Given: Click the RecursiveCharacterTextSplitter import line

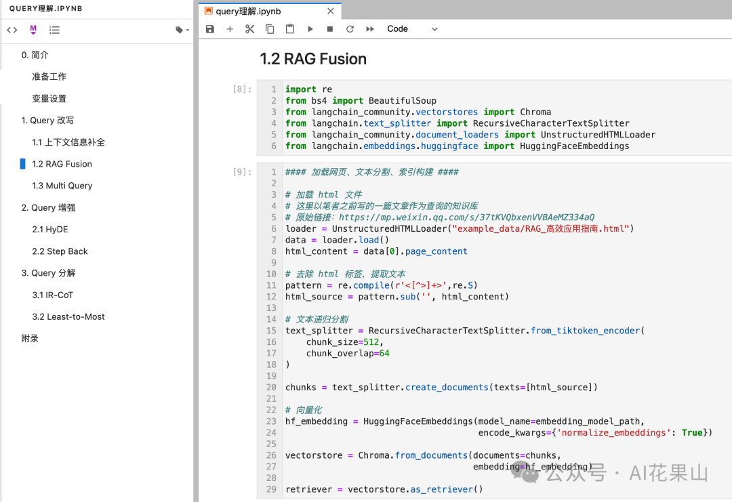Looking at the screenshot, I should (x=457, y=123).
